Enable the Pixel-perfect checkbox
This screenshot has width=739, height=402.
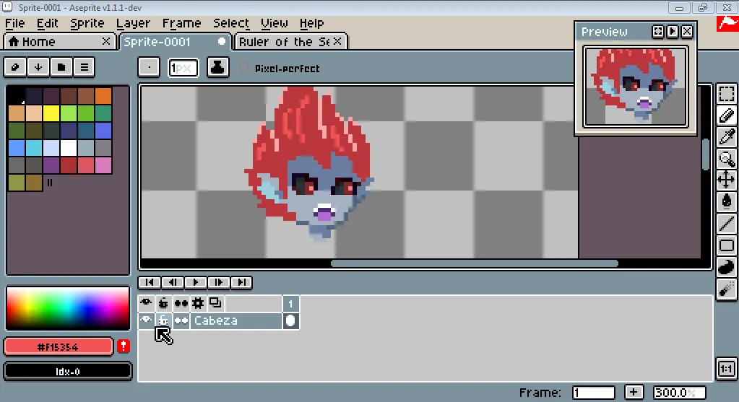coord(243,68)
